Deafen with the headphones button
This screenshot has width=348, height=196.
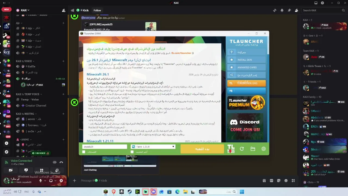coord(51,180)
